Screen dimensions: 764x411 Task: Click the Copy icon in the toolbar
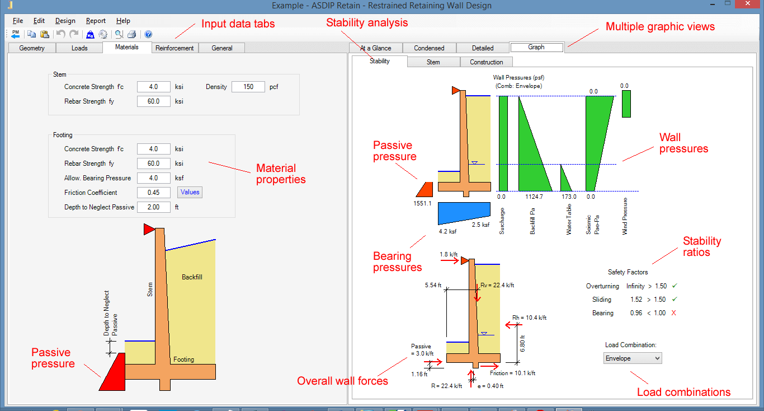point(32,34)
